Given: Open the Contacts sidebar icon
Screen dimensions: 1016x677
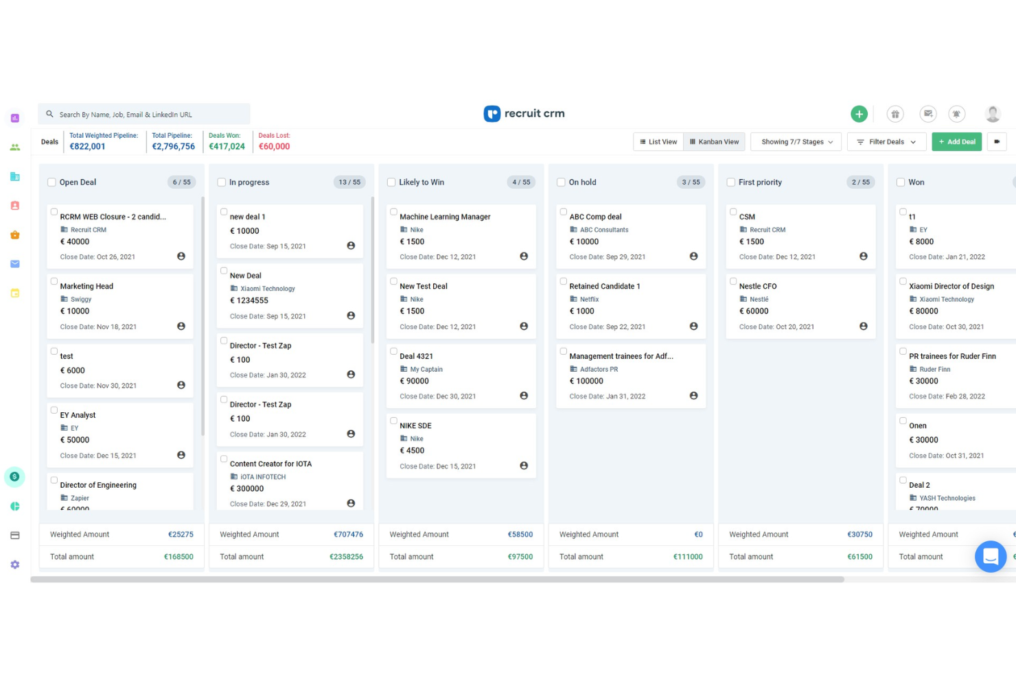Looking at the screenshot, I should pyautogui.click(x=15, y=206).
